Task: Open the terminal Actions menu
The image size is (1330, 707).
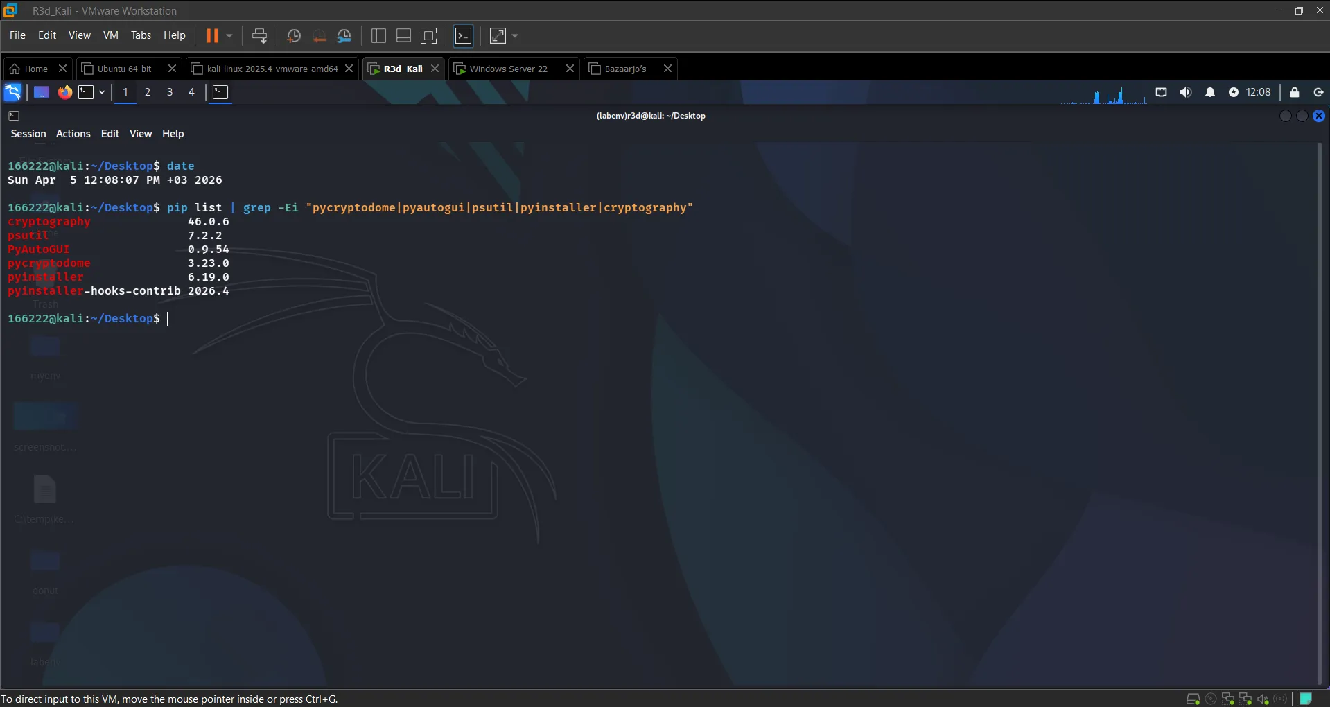Action: 73,134
